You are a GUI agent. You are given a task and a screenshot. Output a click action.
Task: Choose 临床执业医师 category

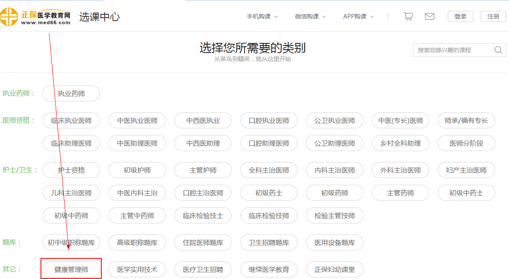(x=71, y=121)
